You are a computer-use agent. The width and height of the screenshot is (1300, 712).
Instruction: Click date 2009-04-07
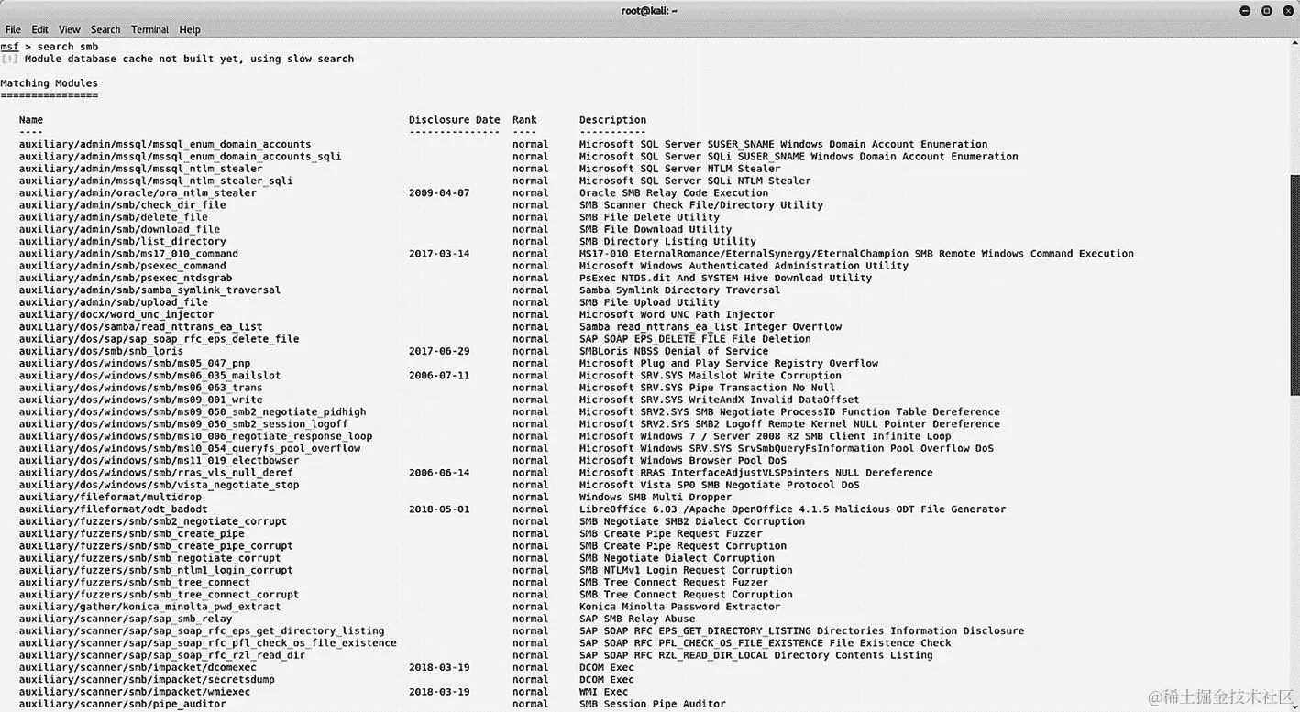point(439,193)
